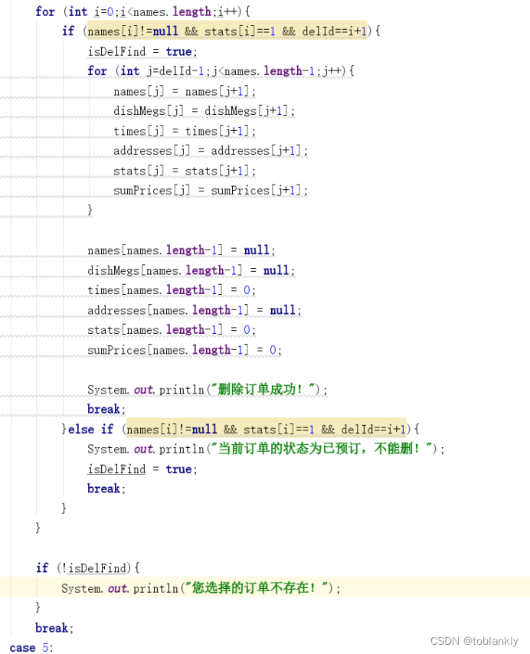Click the line addresses[j] = addresses[j+1]
This screenshot has width=530, height=654.
pos(211,151)
